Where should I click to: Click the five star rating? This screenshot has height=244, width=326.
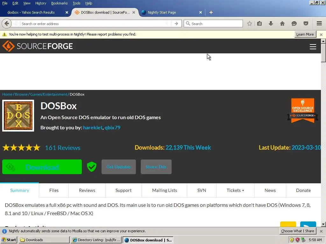[x=21, y=148]
